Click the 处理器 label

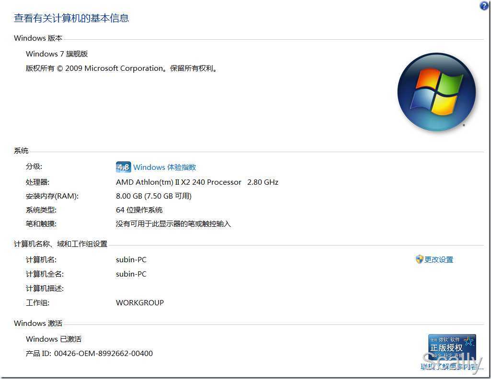(x=37, y=182)
